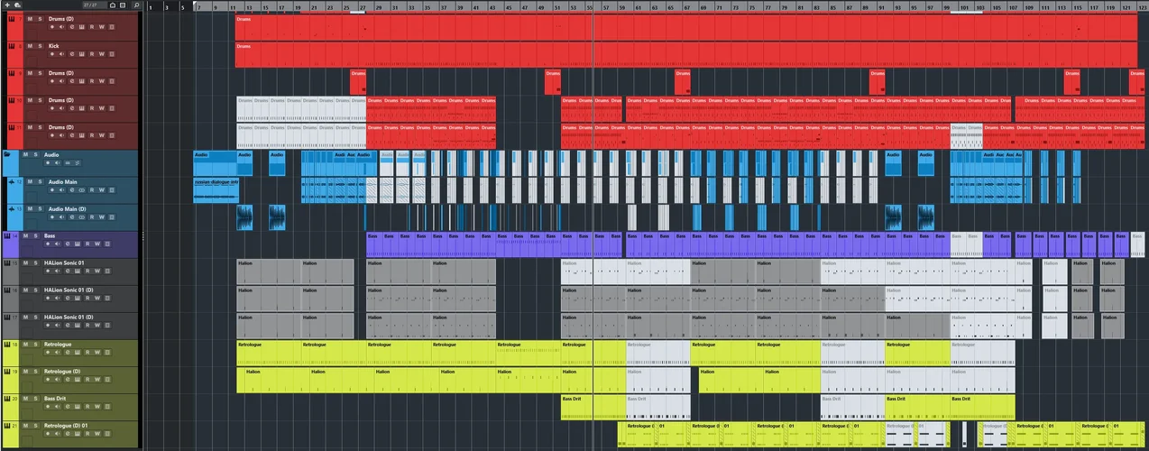Open the track presets cloud icon
1149x451 pixels.
pyautogui.click(x=17, y=5)
